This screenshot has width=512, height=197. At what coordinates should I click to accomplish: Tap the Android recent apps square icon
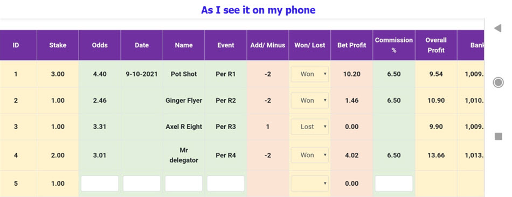pos(499,136)
